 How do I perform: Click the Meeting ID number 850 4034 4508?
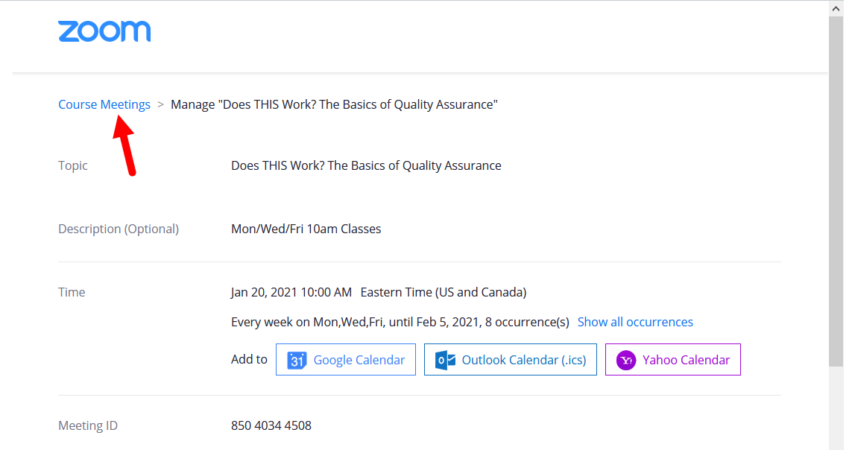tap(271, 425)
